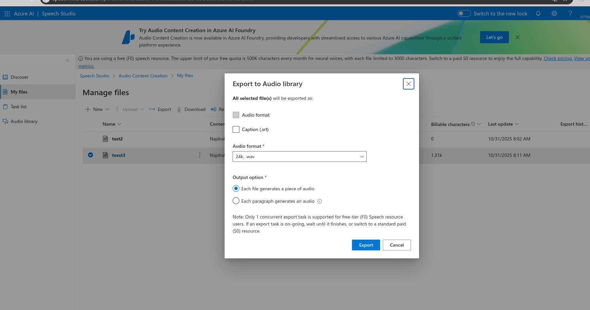Click the help question mark icon
Viewport: 590px width, 310px height.
tap(570, 13)
